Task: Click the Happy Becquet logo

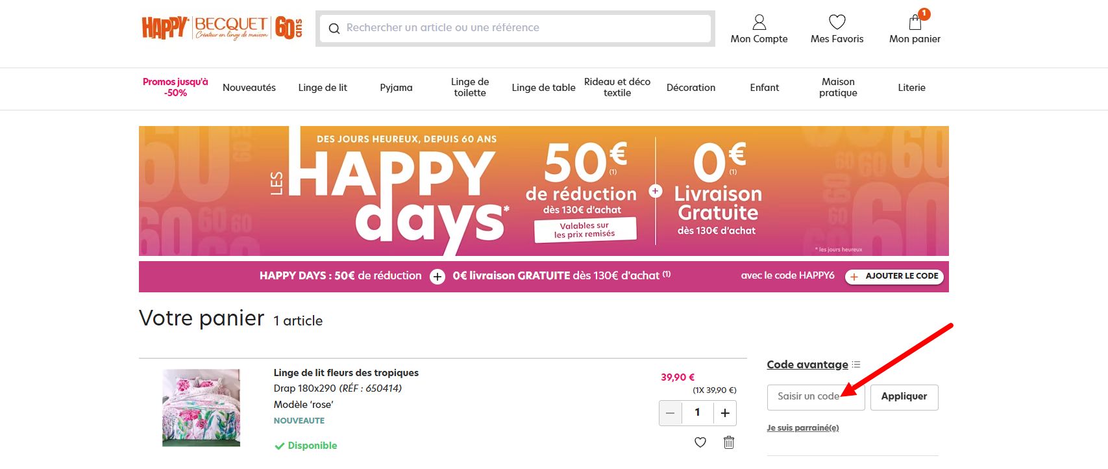Action: pos(222,28)
